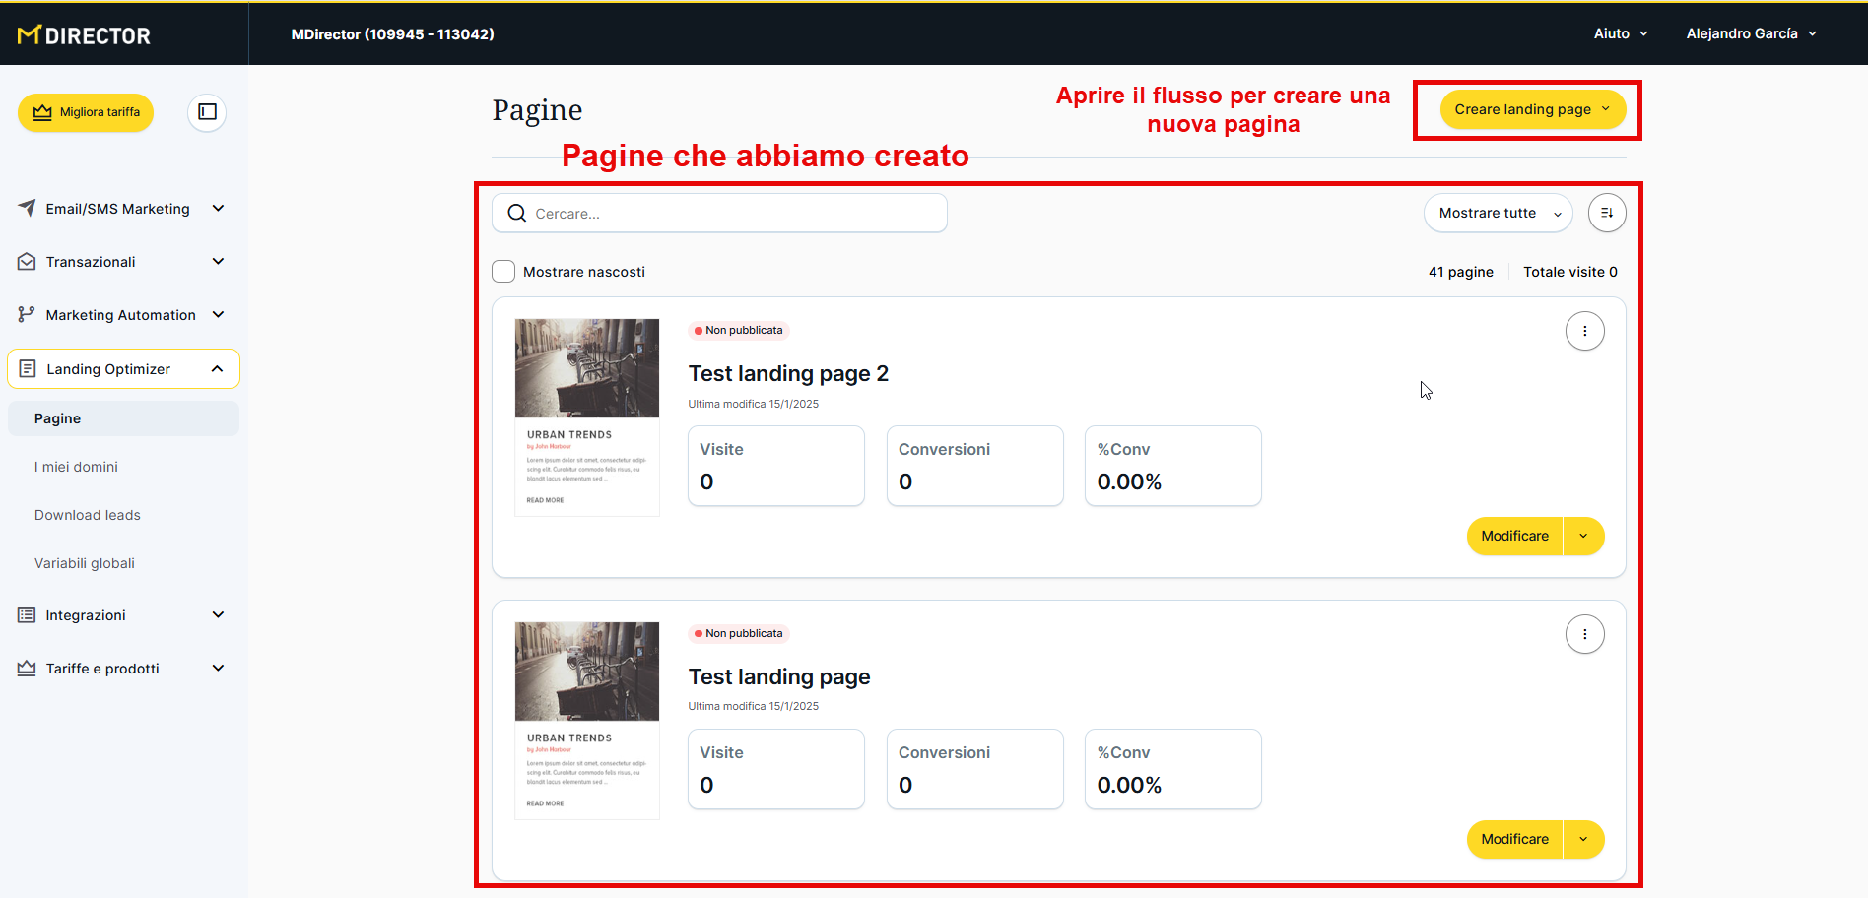Click the Test landing page 2 thumbnail

click(x=587, y=417)
